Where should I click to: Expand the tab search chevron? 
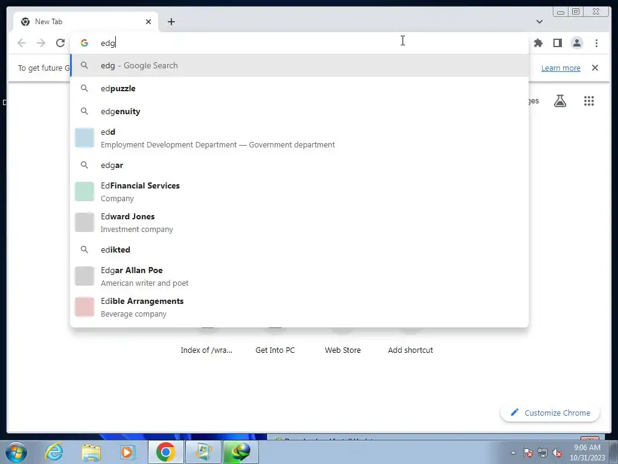[539, 22]
